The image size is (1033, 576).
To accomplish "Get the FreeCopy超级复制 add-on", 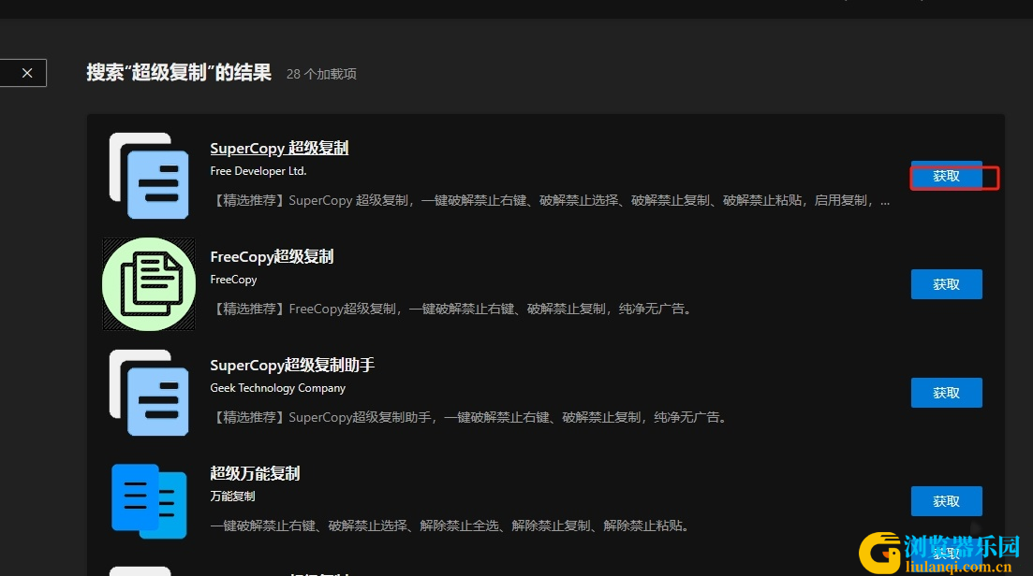I will (x=946, y=284).
